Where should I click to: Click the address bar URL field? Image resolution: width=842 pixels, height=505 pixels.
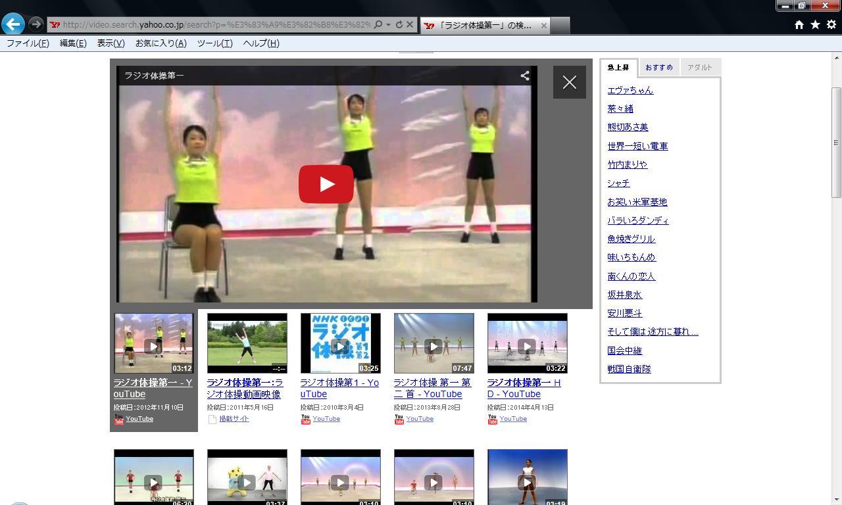216,25
